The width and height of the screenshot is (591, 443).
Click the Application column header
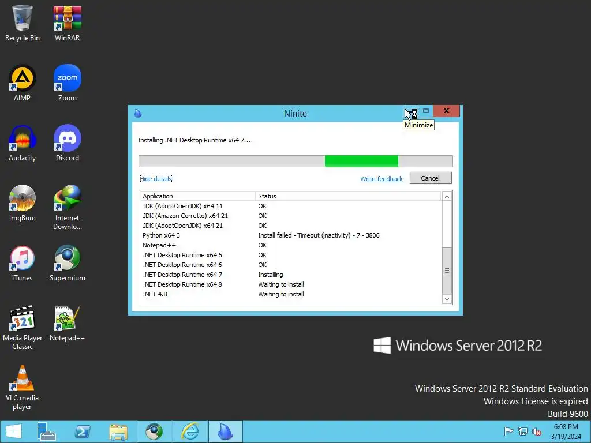point(197,196)
